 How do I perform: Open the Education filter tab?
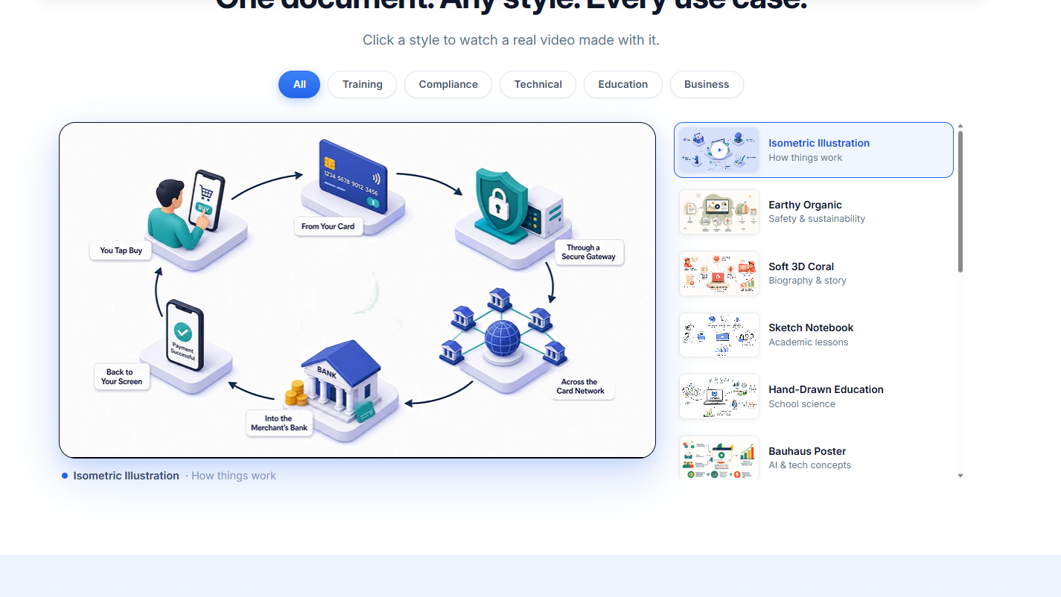point(623,85)
